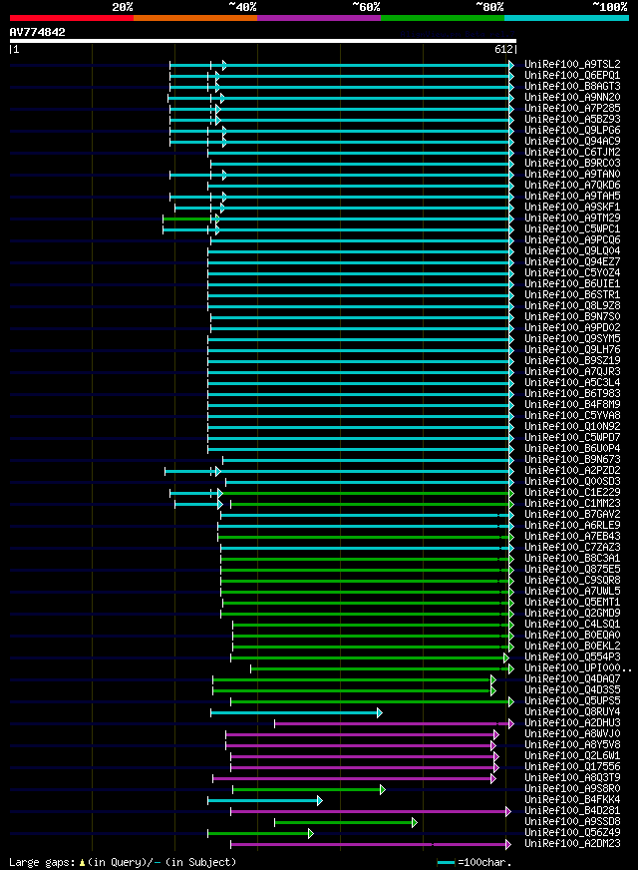Select the UniRef100_C5WPC1 label

coord(572,229)
